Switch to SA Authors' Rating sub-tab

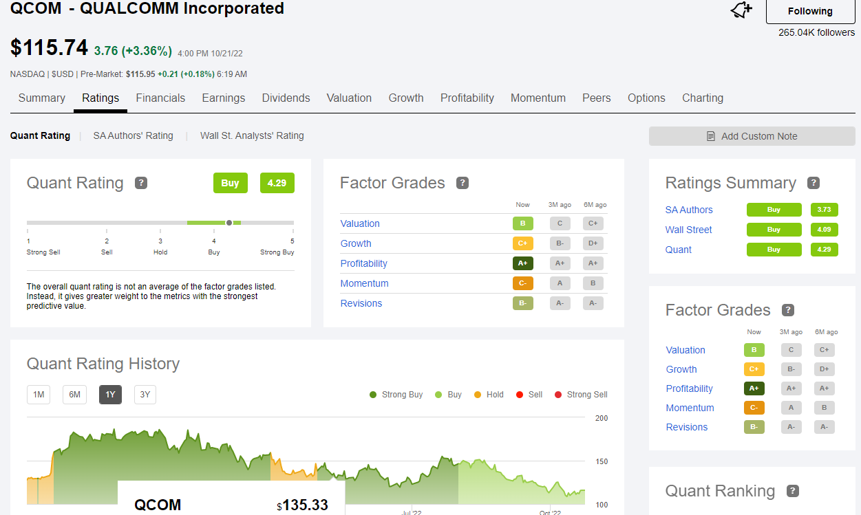point(134,135)
